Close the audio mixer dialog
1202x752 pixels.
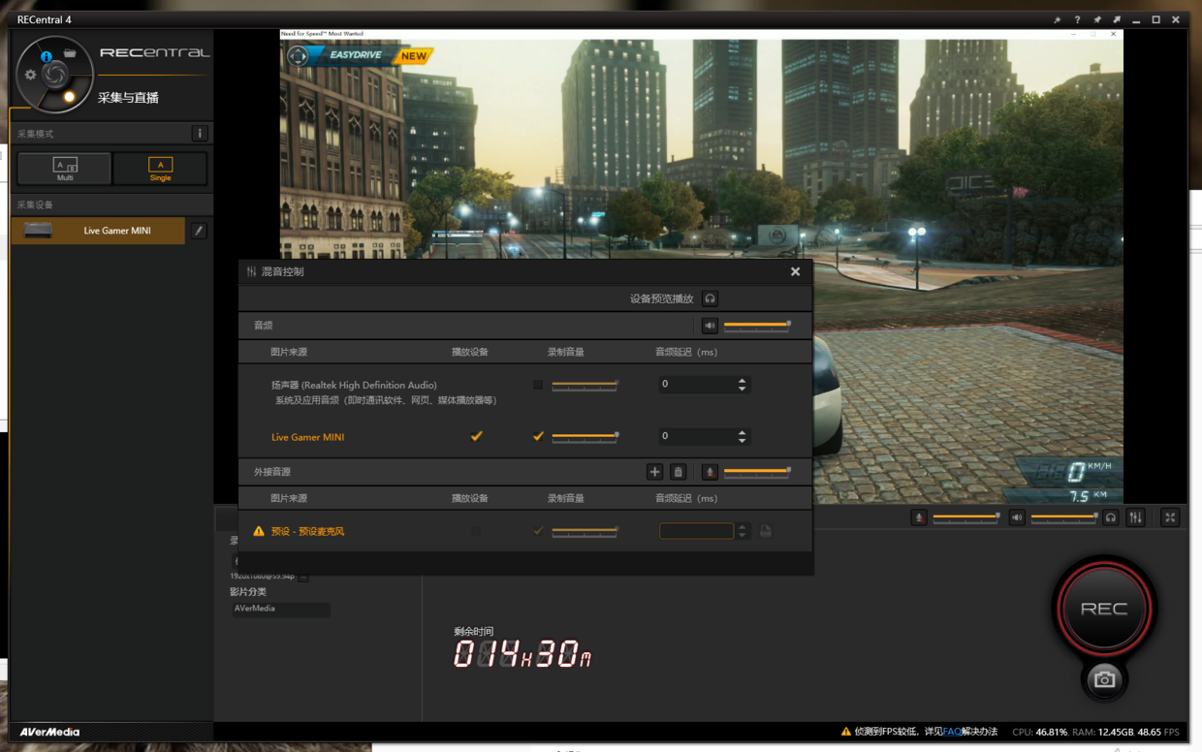[795, 271]
